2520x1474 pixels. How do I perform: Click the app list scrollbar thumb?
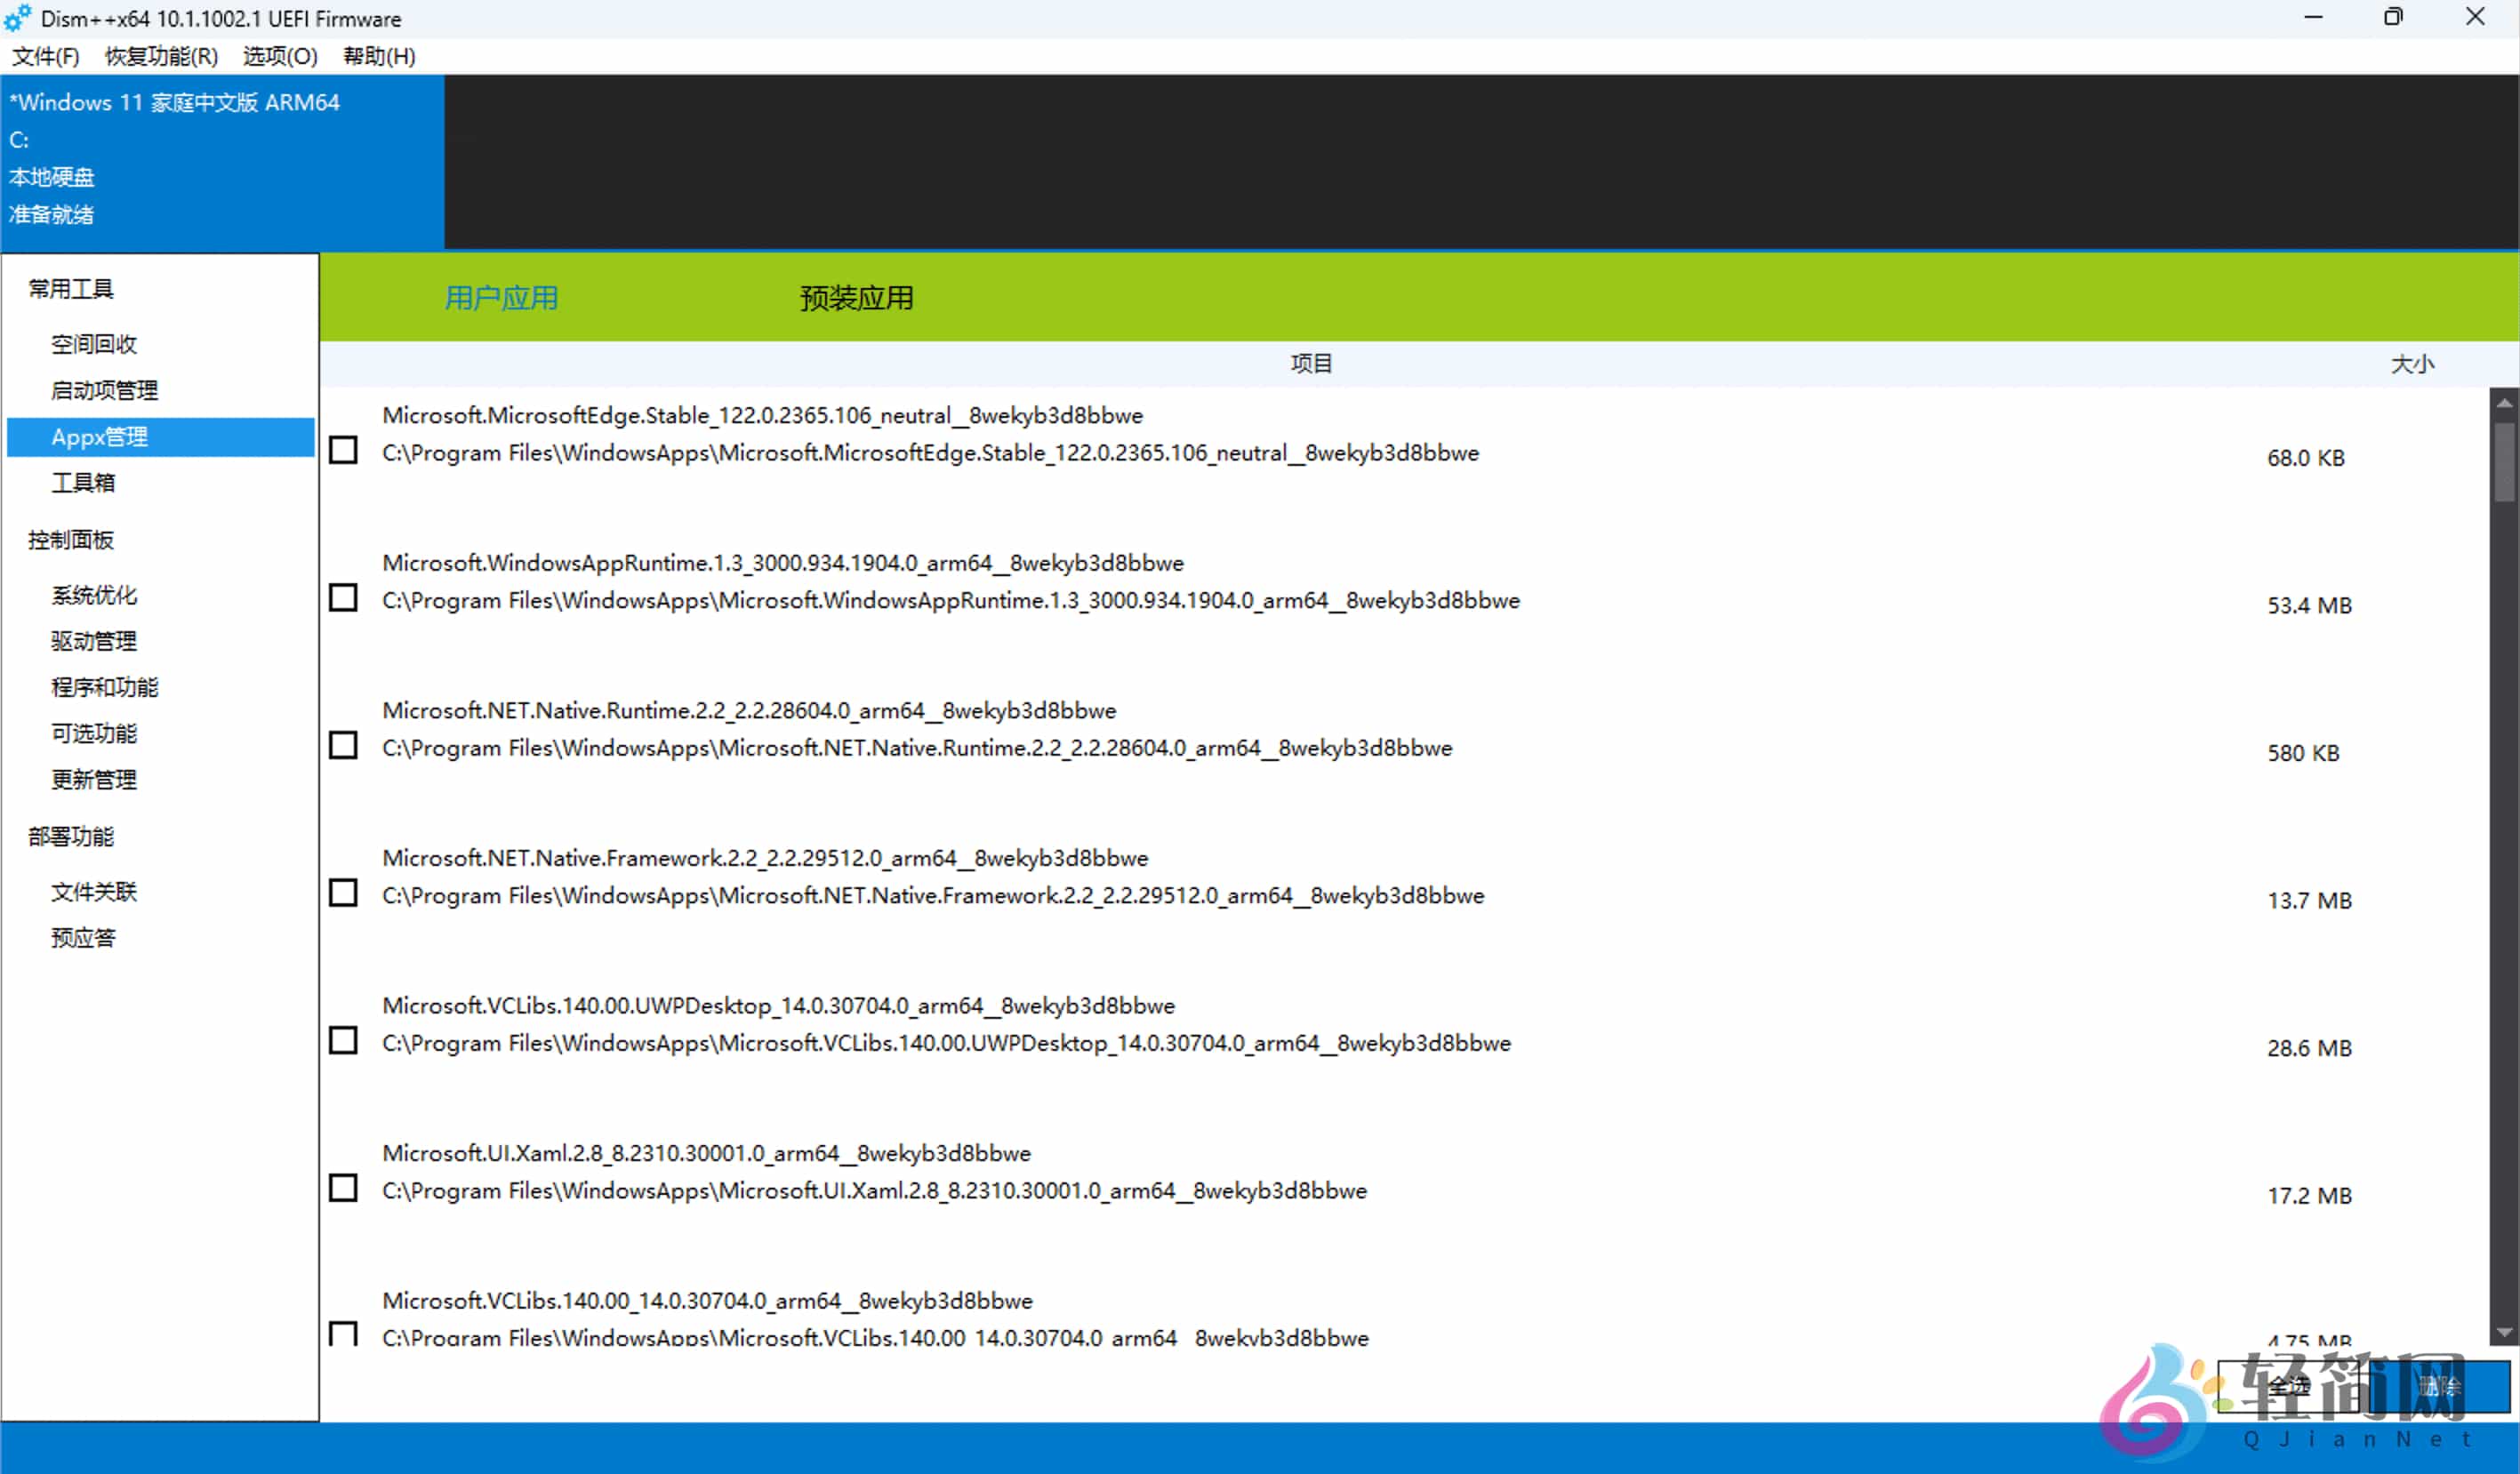coord(2504,462)
